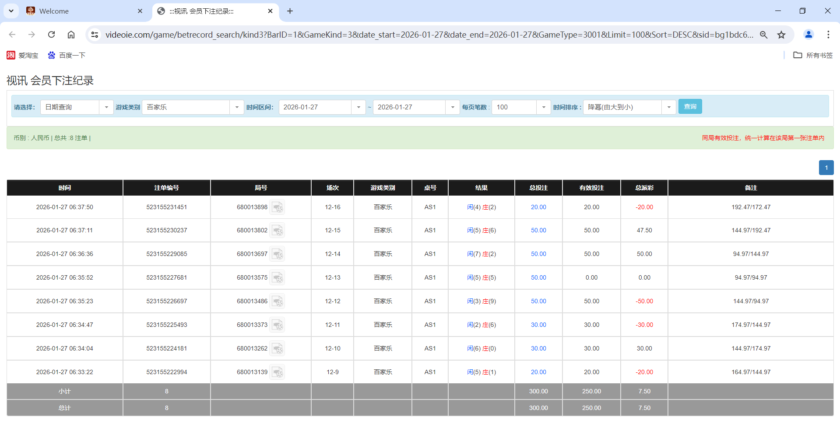This screenshot has width=840, height=424.
Task: Open the 每页笔数 page size dropdown
Action: point(544,107)
